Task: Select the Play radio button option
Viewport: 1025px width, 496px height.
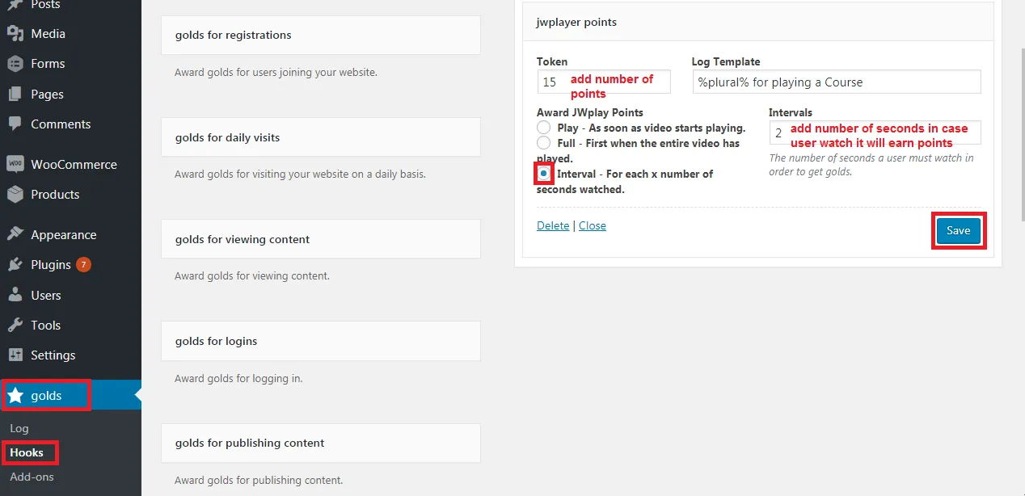Action: (544, 128)
